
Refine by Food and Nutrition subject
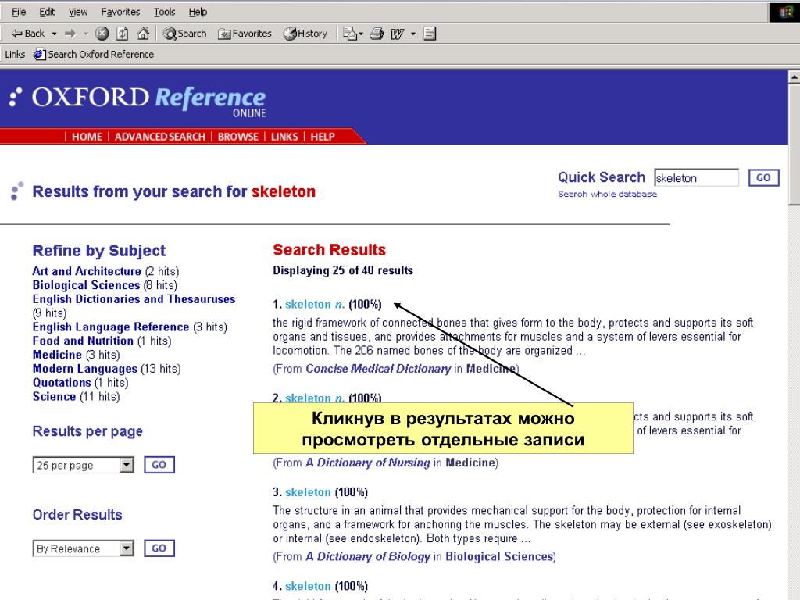[x=83, y=341]
